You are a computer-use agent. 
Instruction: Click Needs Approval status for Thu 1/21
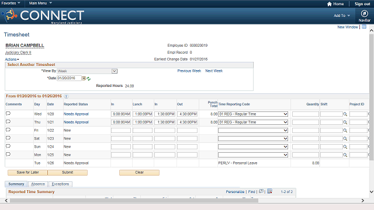coord(76,122)
